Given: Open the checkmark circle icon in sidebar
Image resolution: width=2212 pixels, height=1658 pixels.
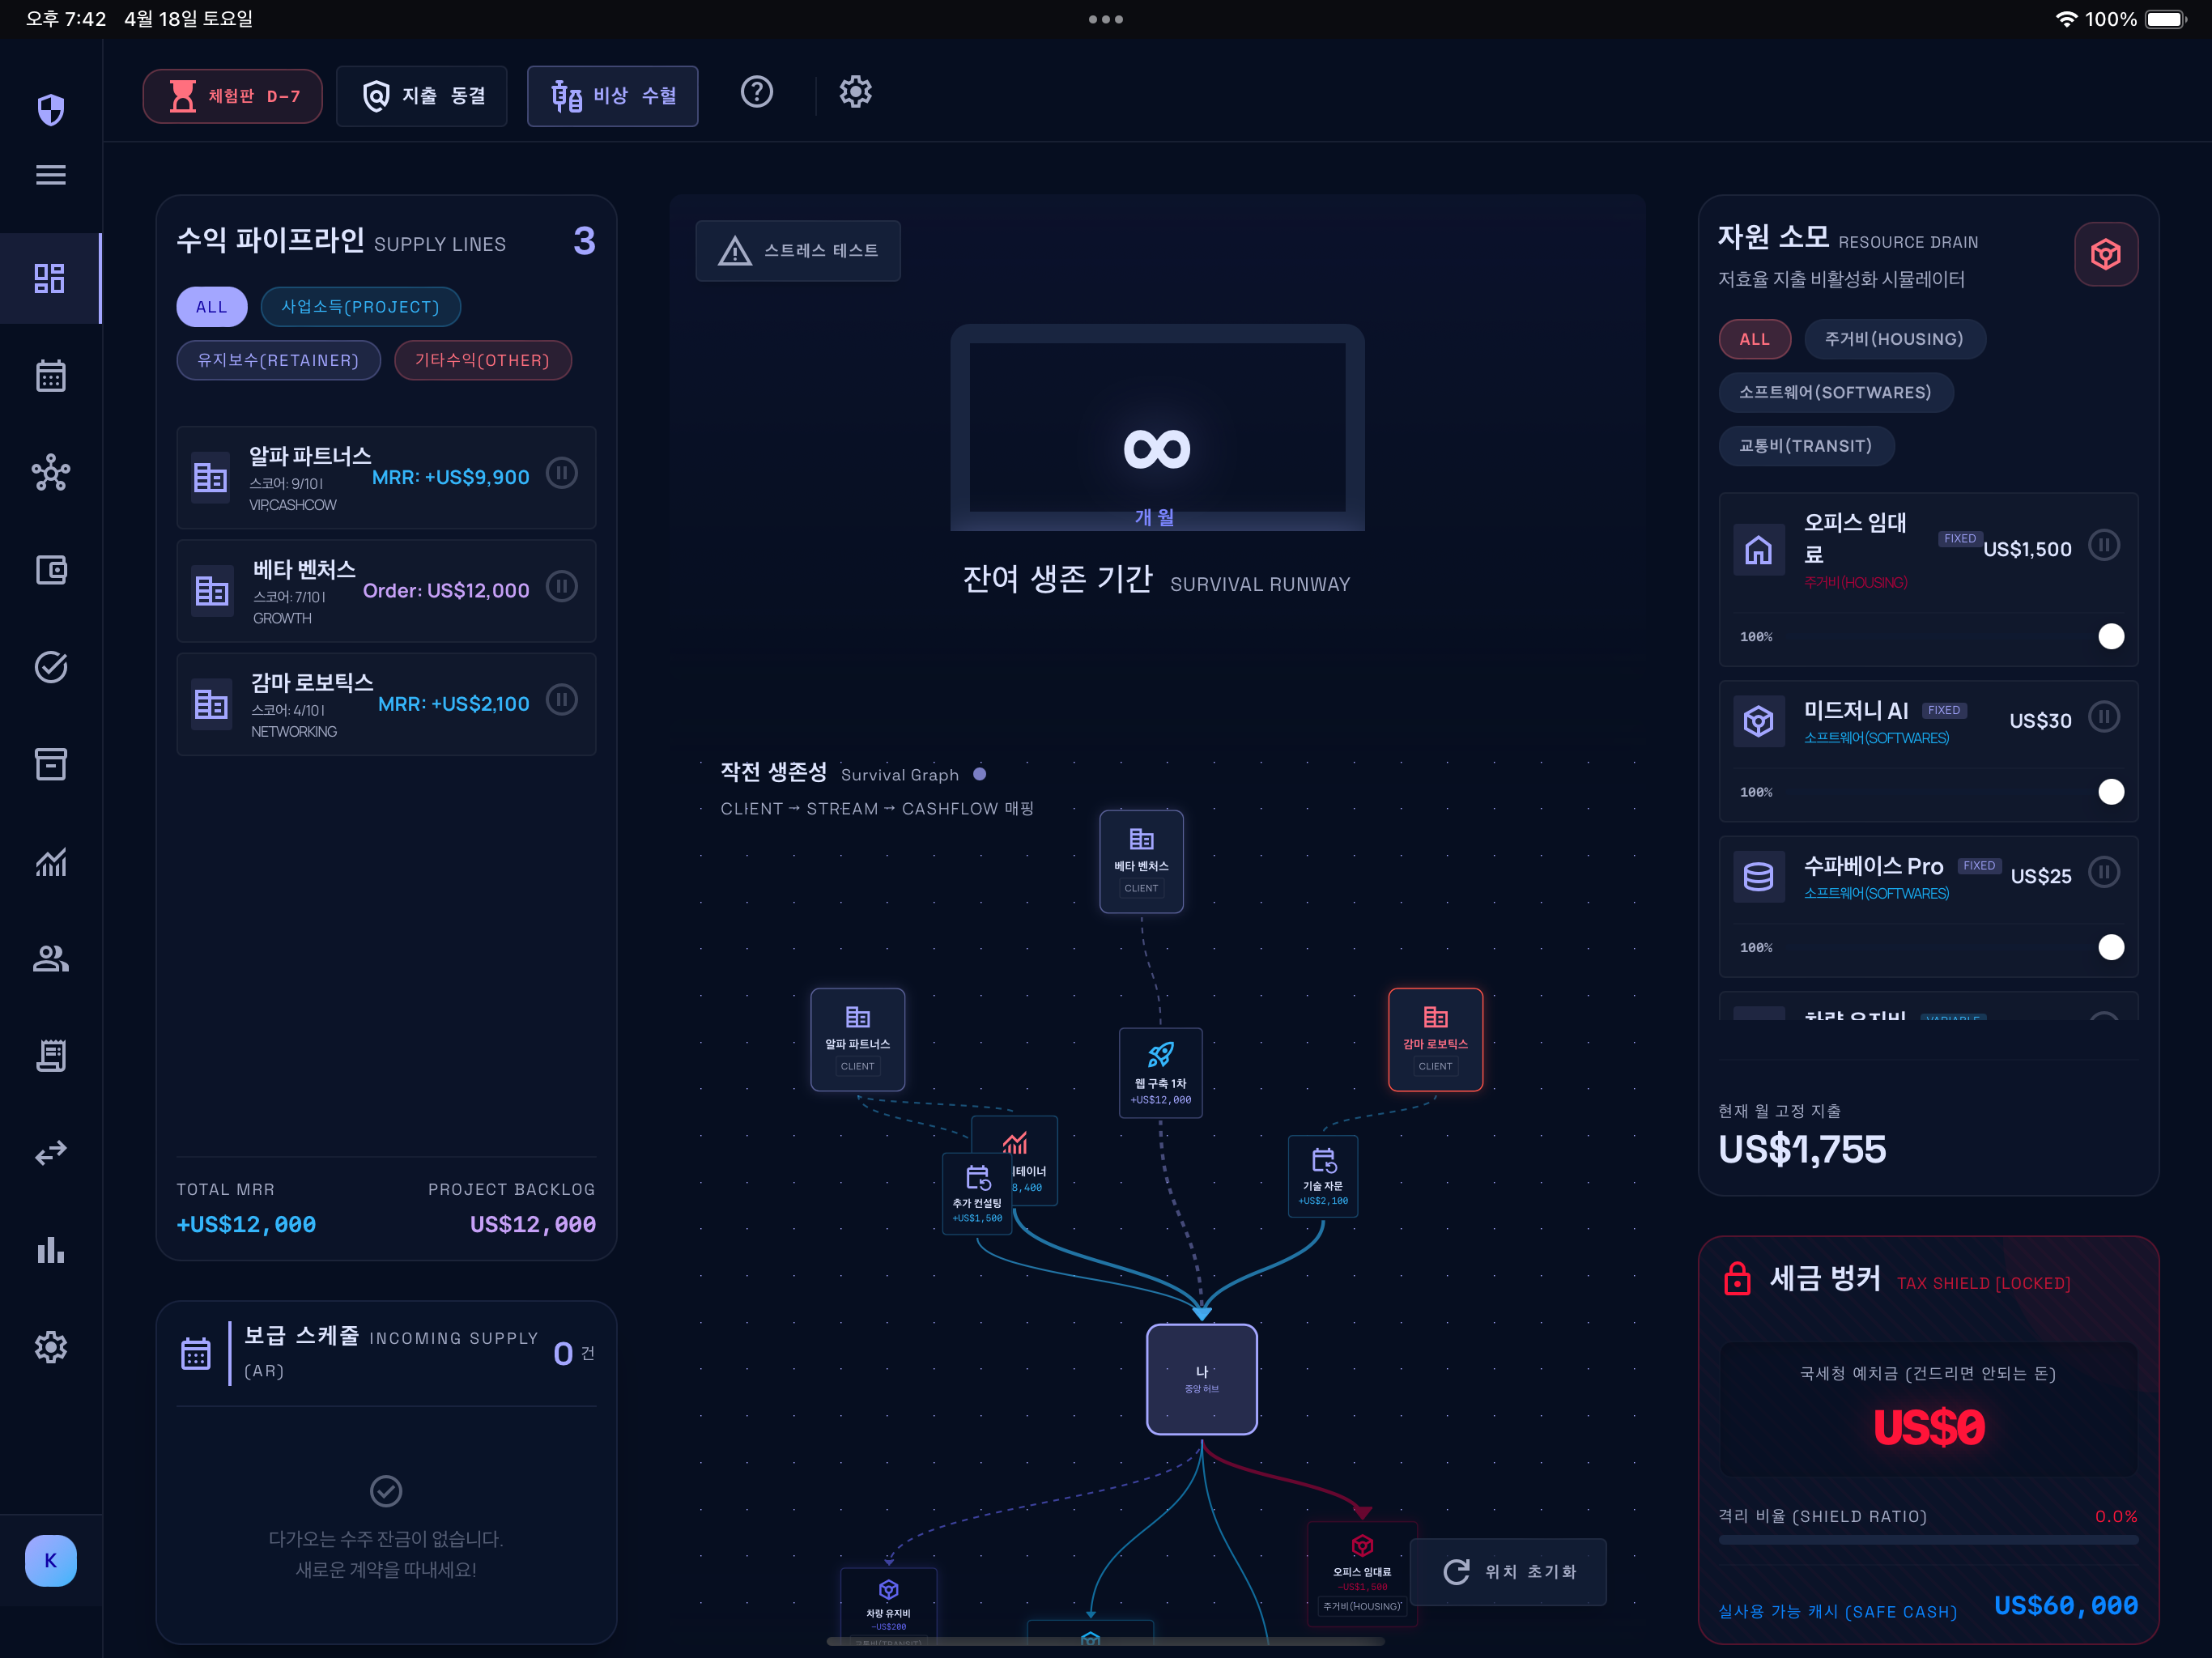Looking at the screenshot, I should 51,667.
